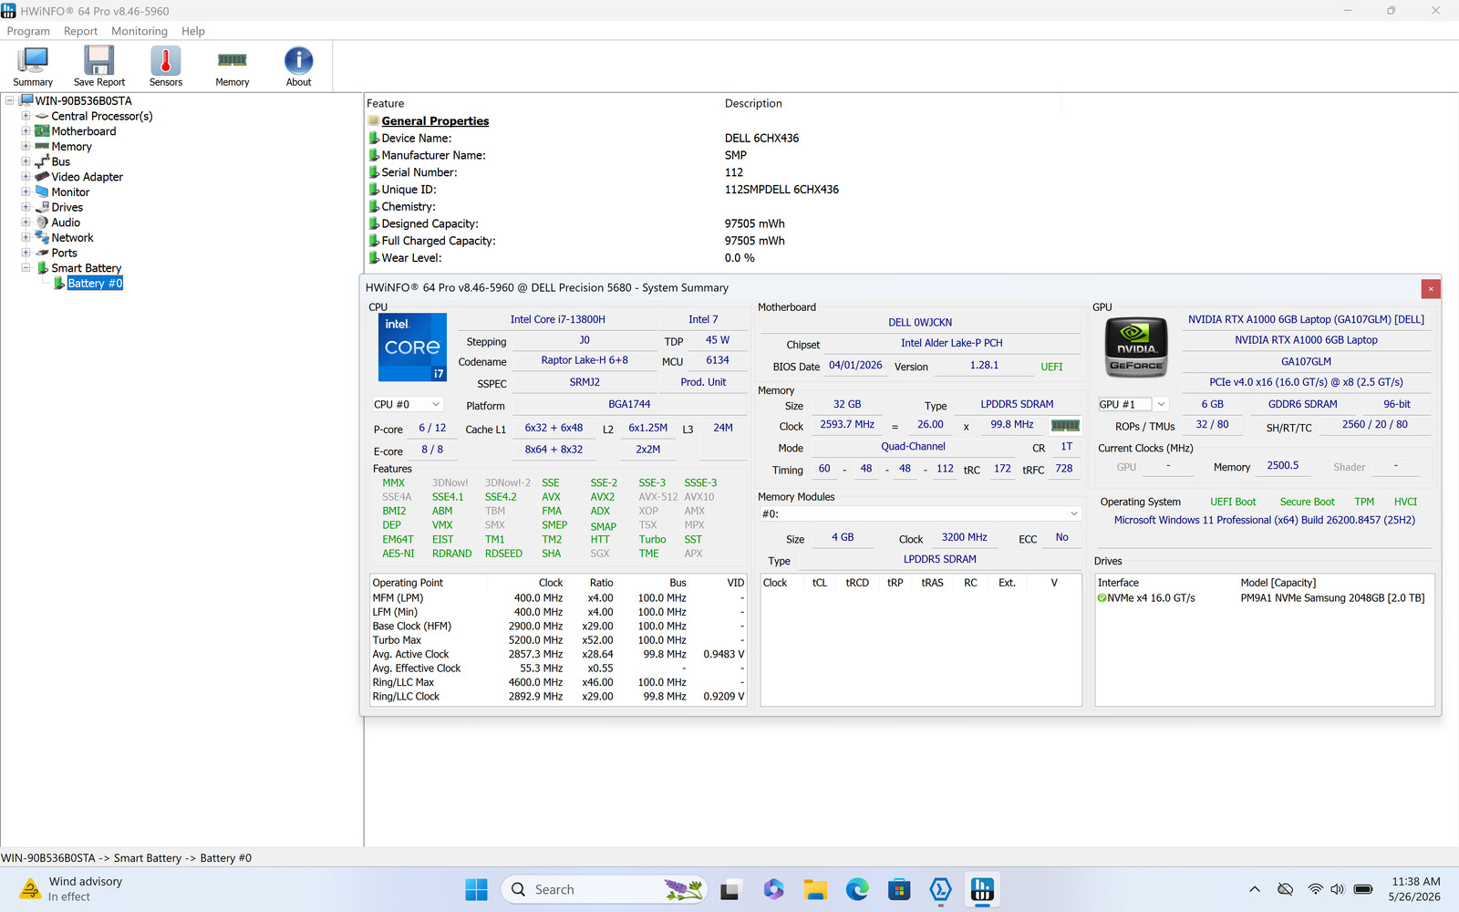Click the HWiNFO taskbar icon

pyautogui.click(x=982, y=889)
